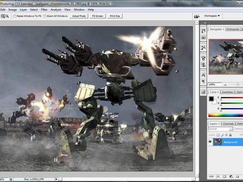Screen dimensions: 243x182
Task: Open status bar Doc info arrow menu
Action: point(56,179)
